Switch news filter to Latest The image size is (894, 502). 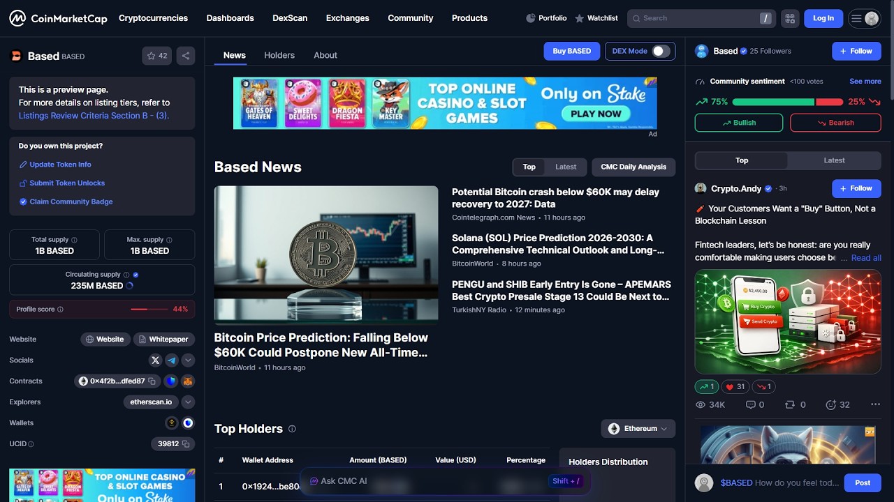566,167
